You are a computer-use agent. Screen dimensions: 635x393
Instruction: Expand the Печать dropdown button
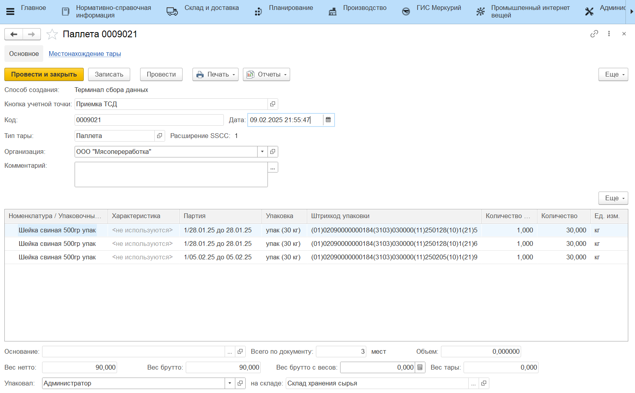pyautogui.click(x=216, y=75)
